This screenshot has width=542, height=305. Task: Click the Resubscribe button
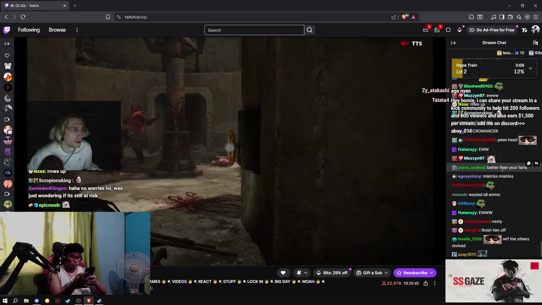[414, 273]
